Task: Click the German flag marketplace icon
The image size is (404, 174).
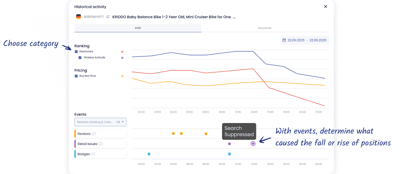Action: 78,17
